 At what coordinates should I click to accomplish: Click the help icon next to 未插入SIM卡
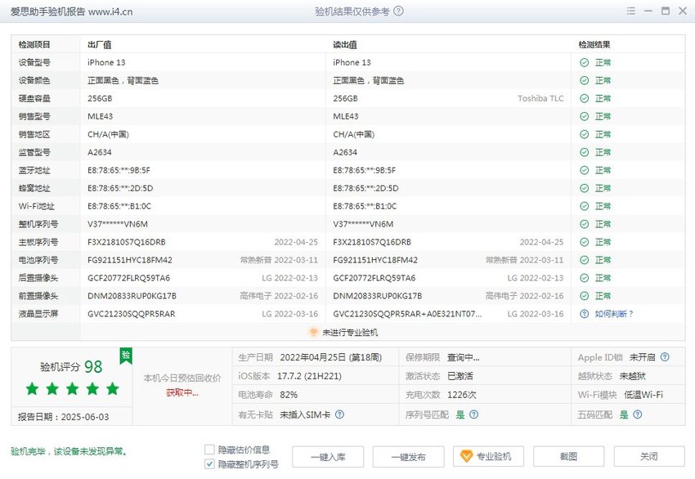[x=339, y=414]
